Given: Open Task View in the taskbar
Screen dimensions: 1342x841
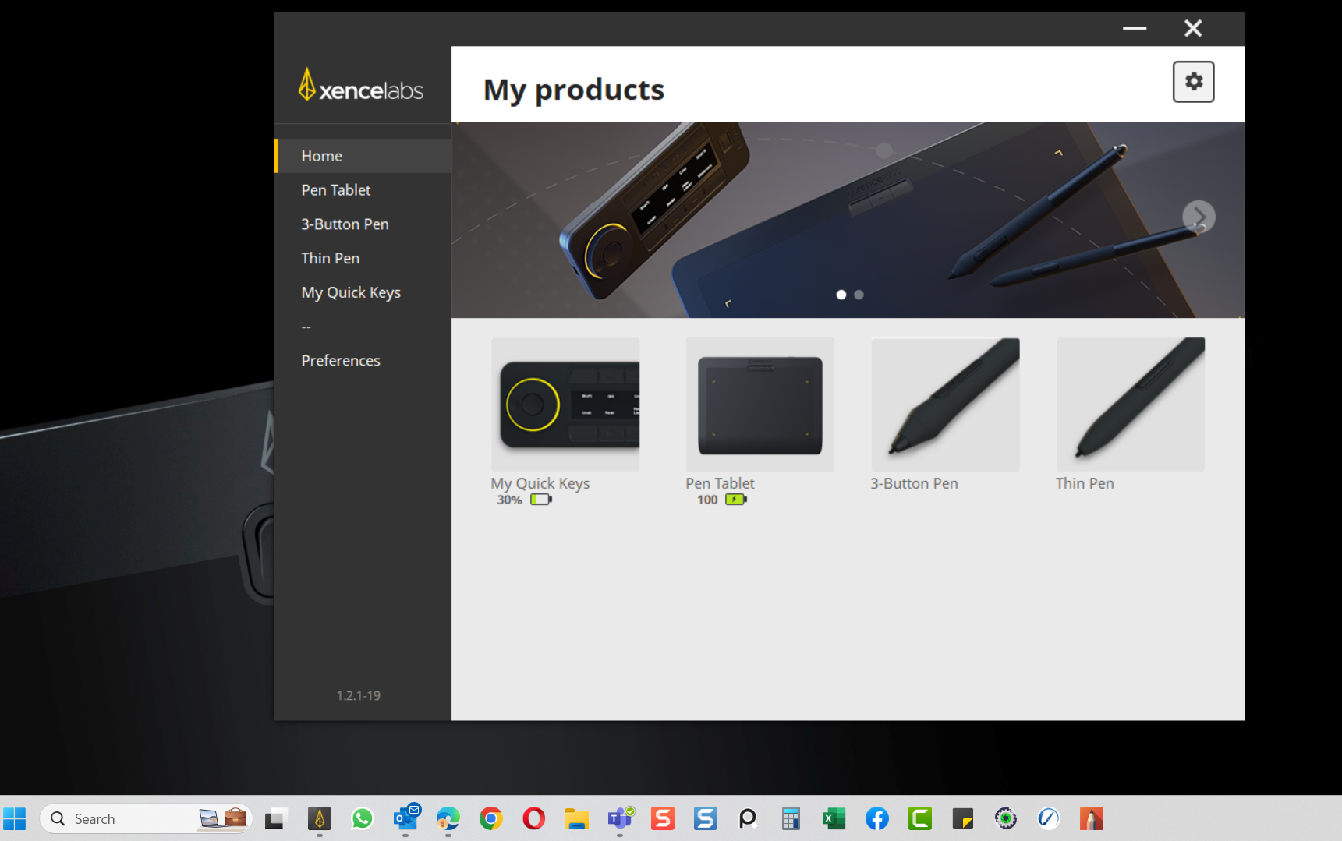Looking at the screenshot, I should [x=275, y=818].
